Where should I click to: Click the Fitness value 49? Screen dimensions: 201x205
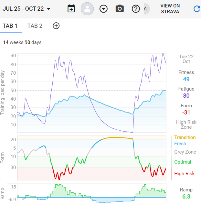tap(186, 79)
